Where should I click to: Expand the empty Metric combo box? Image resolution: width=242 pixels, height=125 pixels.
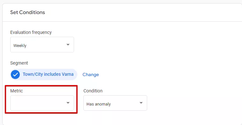tap(42, 103)
